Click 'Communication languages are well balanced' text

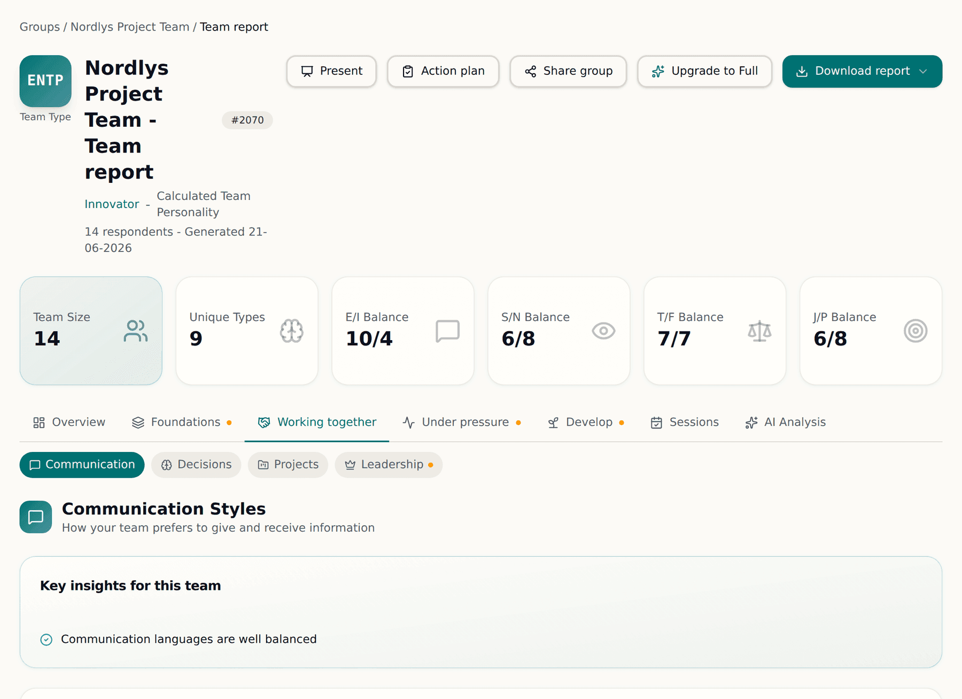[x=189, y=640]
